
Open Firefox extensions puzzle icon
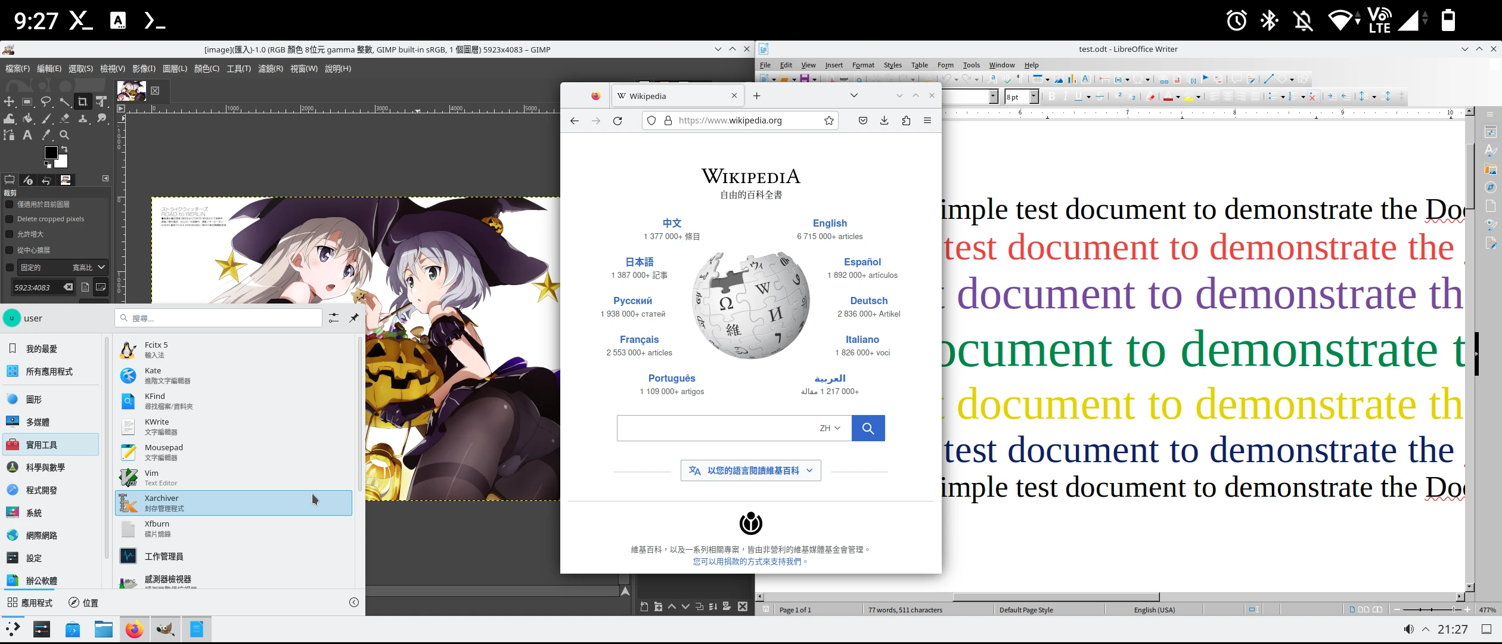[x=906, y=121]
